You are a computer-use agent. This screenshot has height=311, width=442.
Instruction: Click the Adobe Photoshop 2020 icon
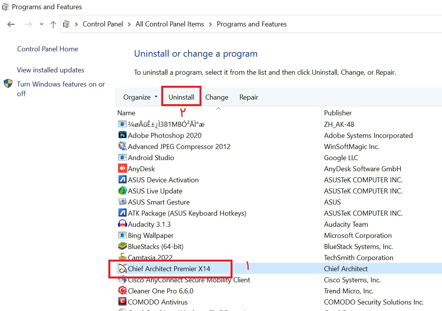pos(122,135)
